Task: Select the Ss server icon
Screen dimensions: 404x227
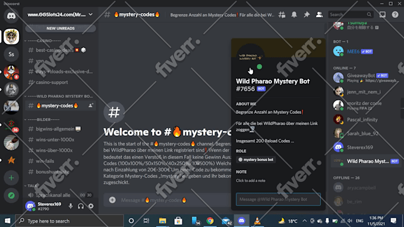Action: 11,55
